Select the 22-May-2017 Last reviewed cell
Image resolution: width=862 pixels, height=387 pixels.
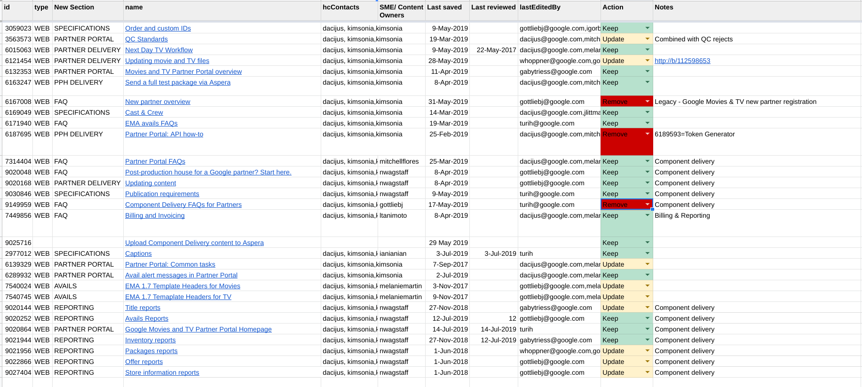(x=494, y=50)
